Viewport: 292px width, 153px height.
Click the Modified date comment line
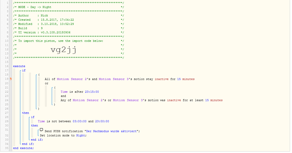coord(69,24)
